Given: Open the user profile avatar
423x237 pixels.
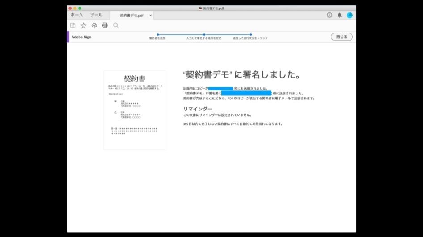Looking at the screenshot, I should click(x=350, y=15).
